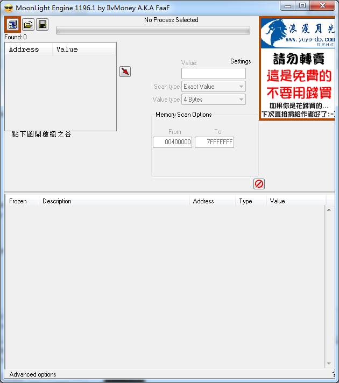Open Advanced options
Viewport: 339px width, 383px height.
(33, 374)
